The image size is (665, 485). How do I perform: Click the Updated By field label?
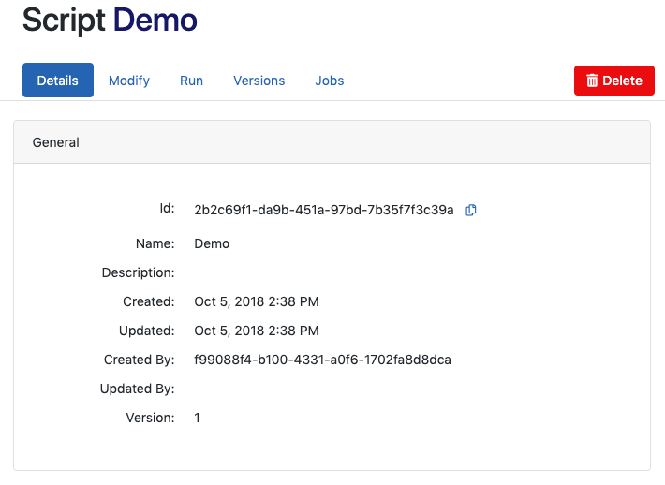pyautogui.click(x=138, y=389)
